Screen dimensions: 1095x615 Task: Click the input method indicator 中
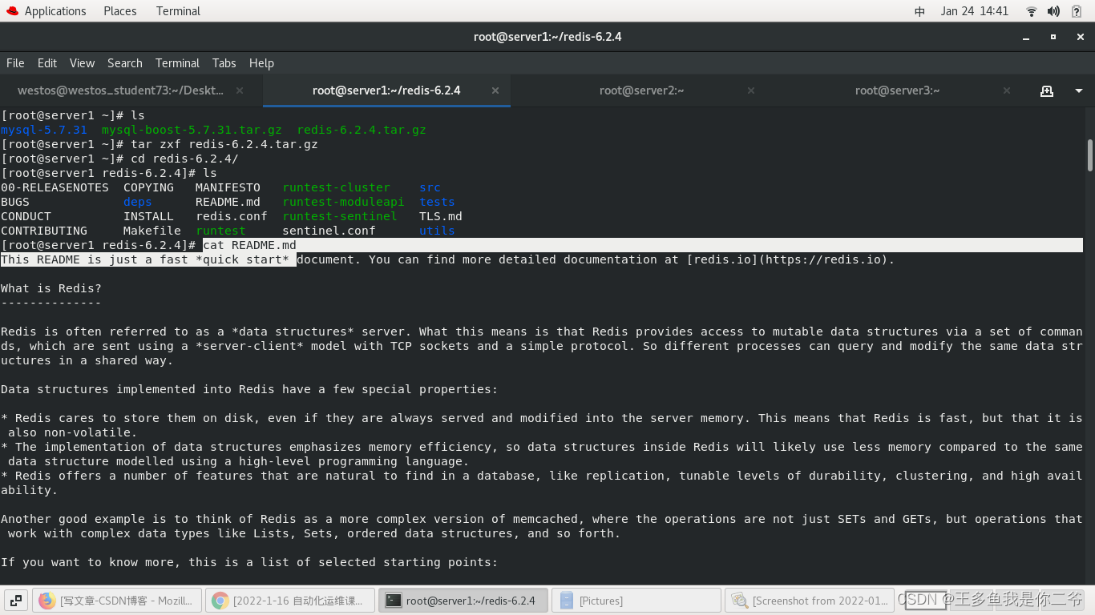[919, 11]
